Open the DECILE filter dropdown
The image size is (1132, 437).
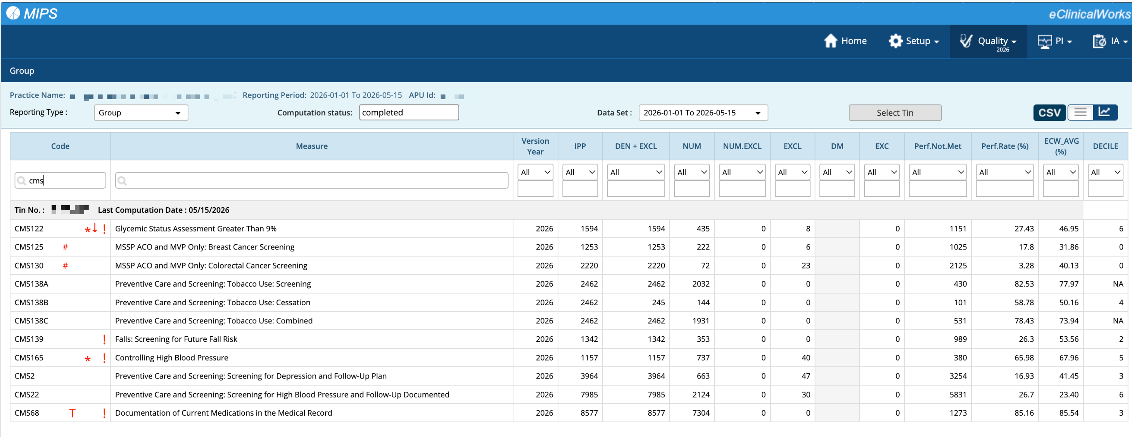click(1105, 172)
